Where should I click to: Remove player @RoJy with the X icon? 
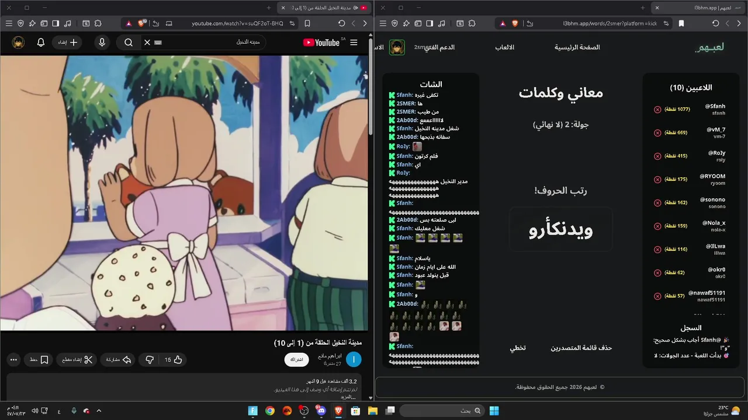click(x=657, y=156)
